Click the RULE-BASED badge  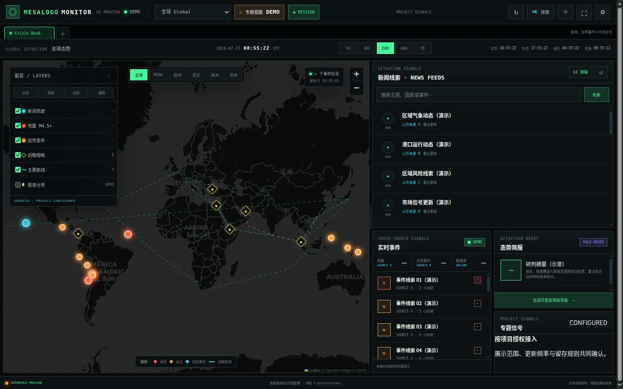pos(594,242)
